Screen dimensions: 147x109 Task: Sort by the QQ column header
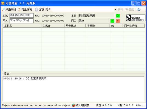(x=116, y=26)
